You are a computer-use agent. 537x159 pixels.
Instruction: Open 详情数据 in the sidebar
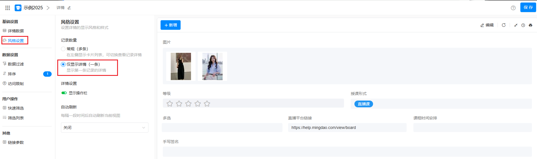point(16,31)
